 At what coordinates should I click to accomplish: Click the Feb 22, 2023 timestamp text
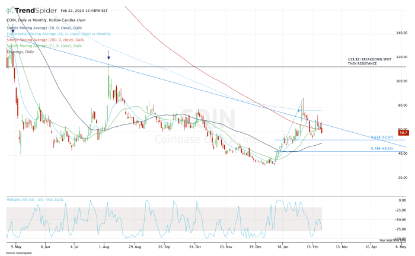84,11
